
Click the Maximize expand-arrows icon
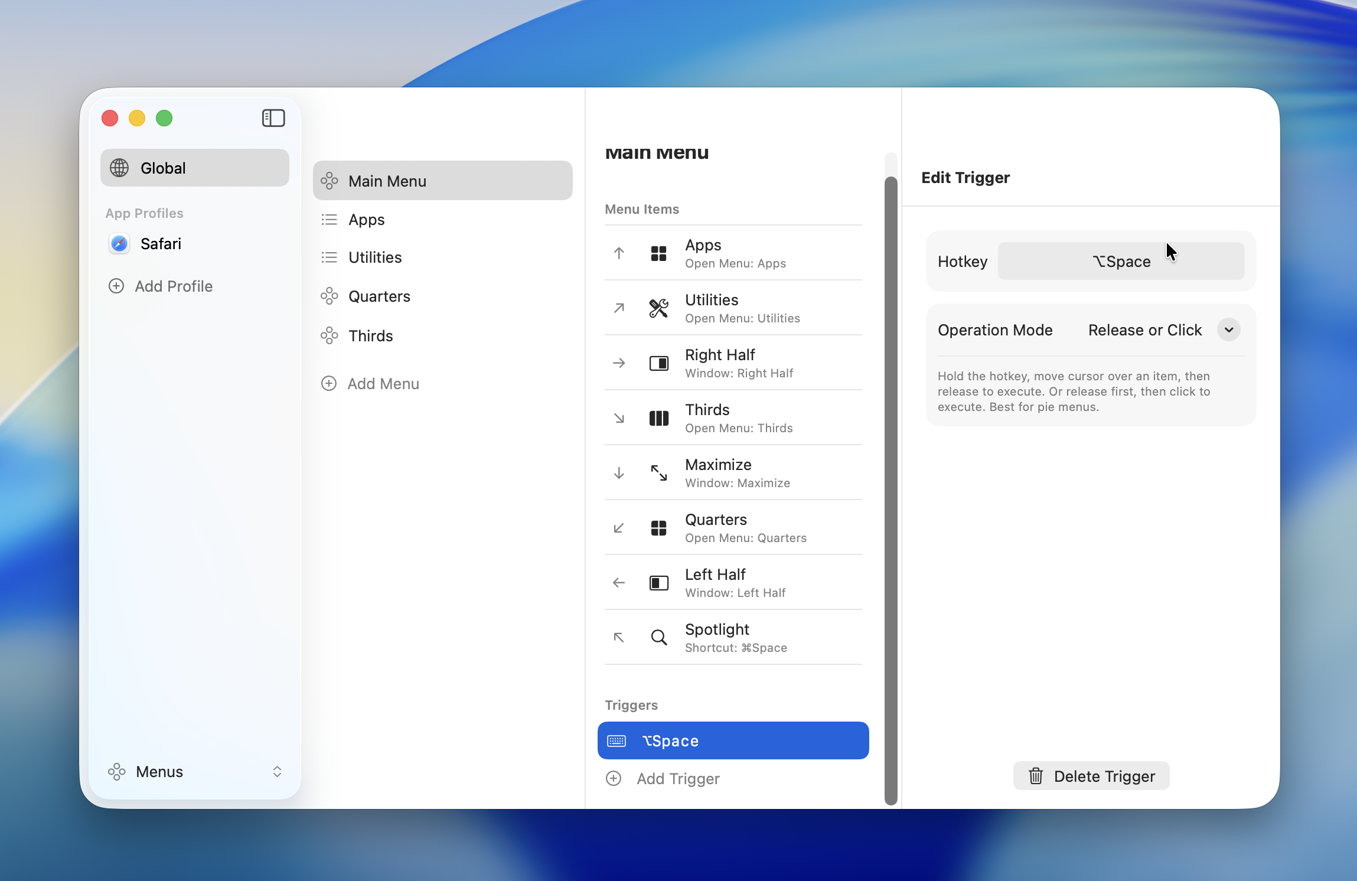(658, 472)
